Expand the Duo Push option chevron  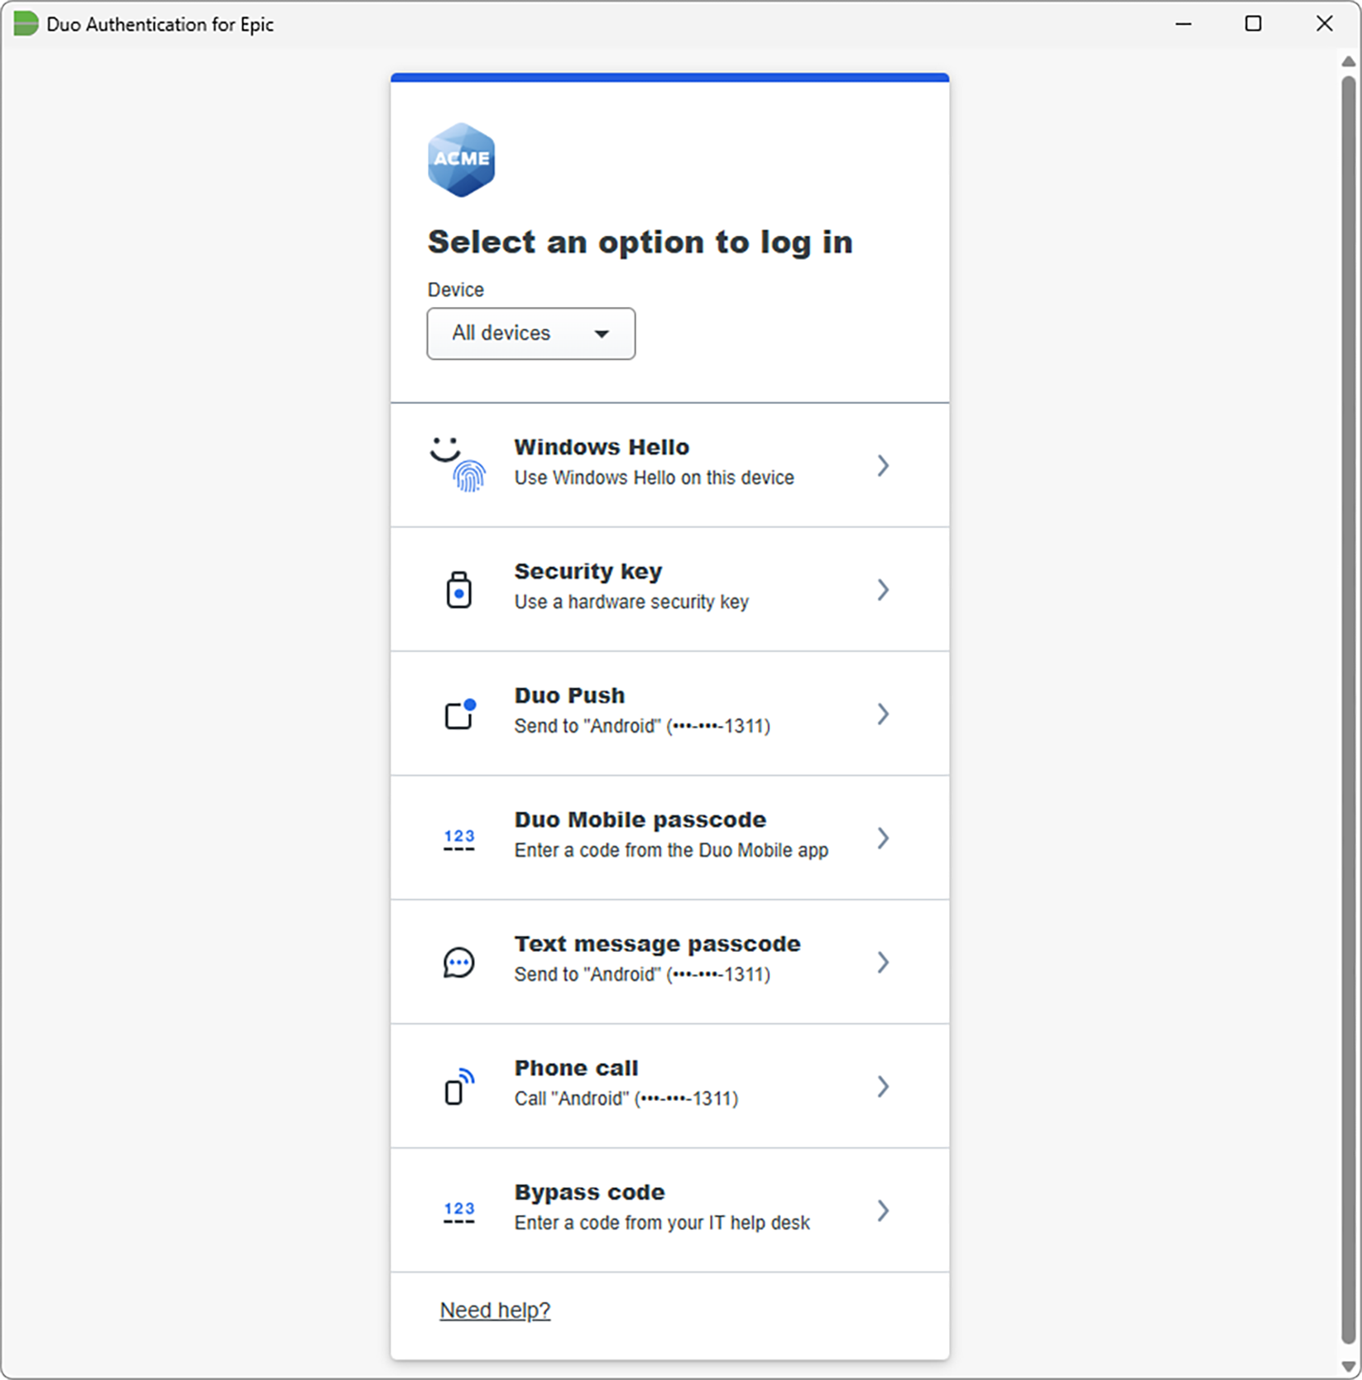tap(883, 714)
